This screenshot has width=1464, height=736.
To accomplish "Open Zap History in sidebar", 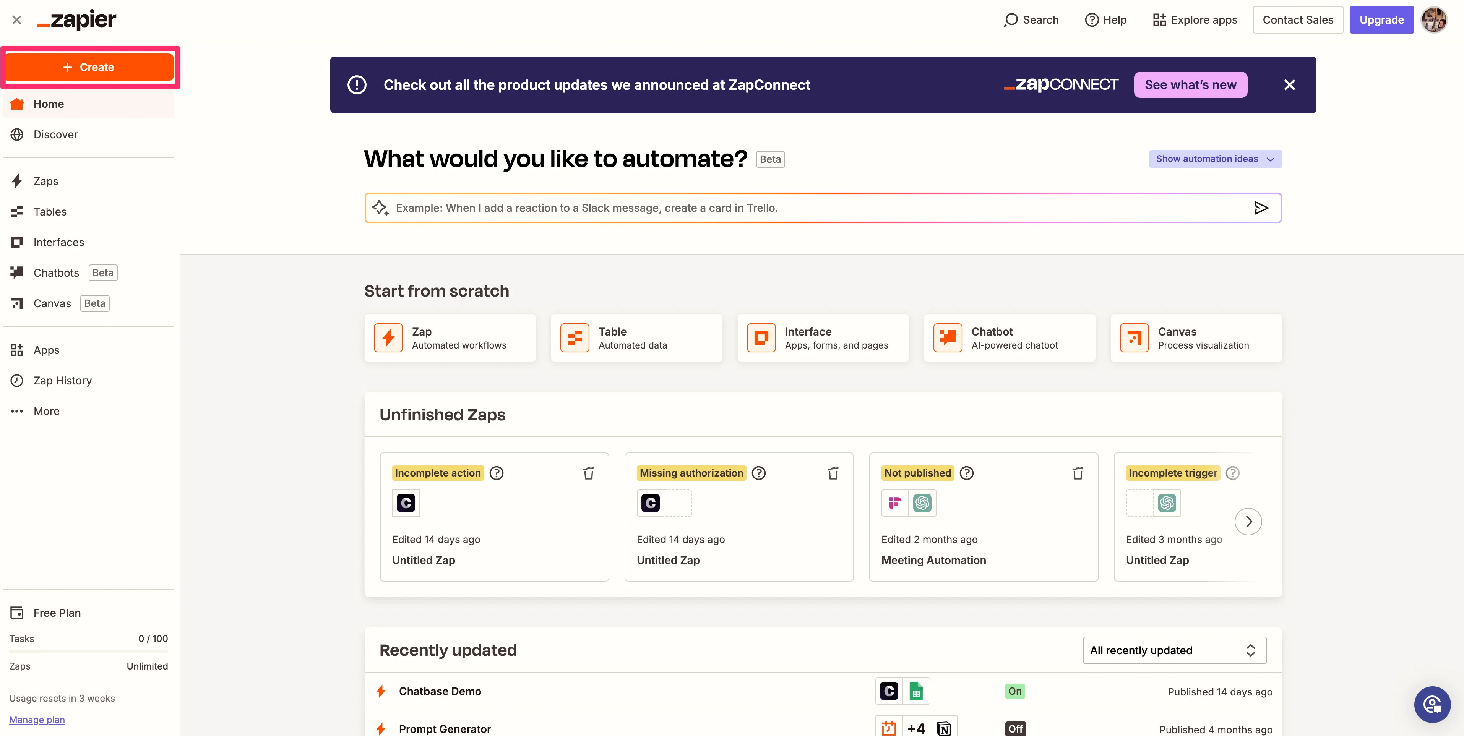I will tap(63, 380).
